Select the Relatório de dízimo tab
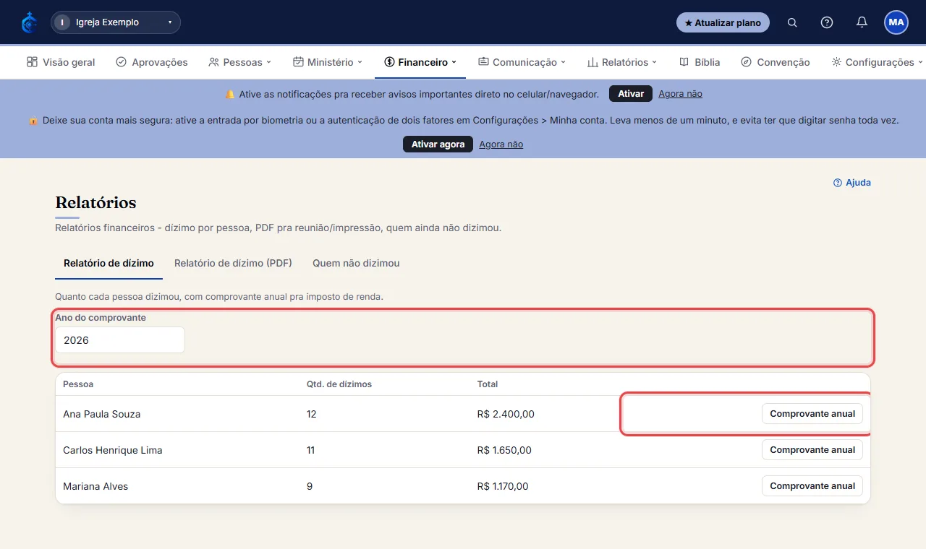This screenshot has width=926, height=549. click(109, 263)
